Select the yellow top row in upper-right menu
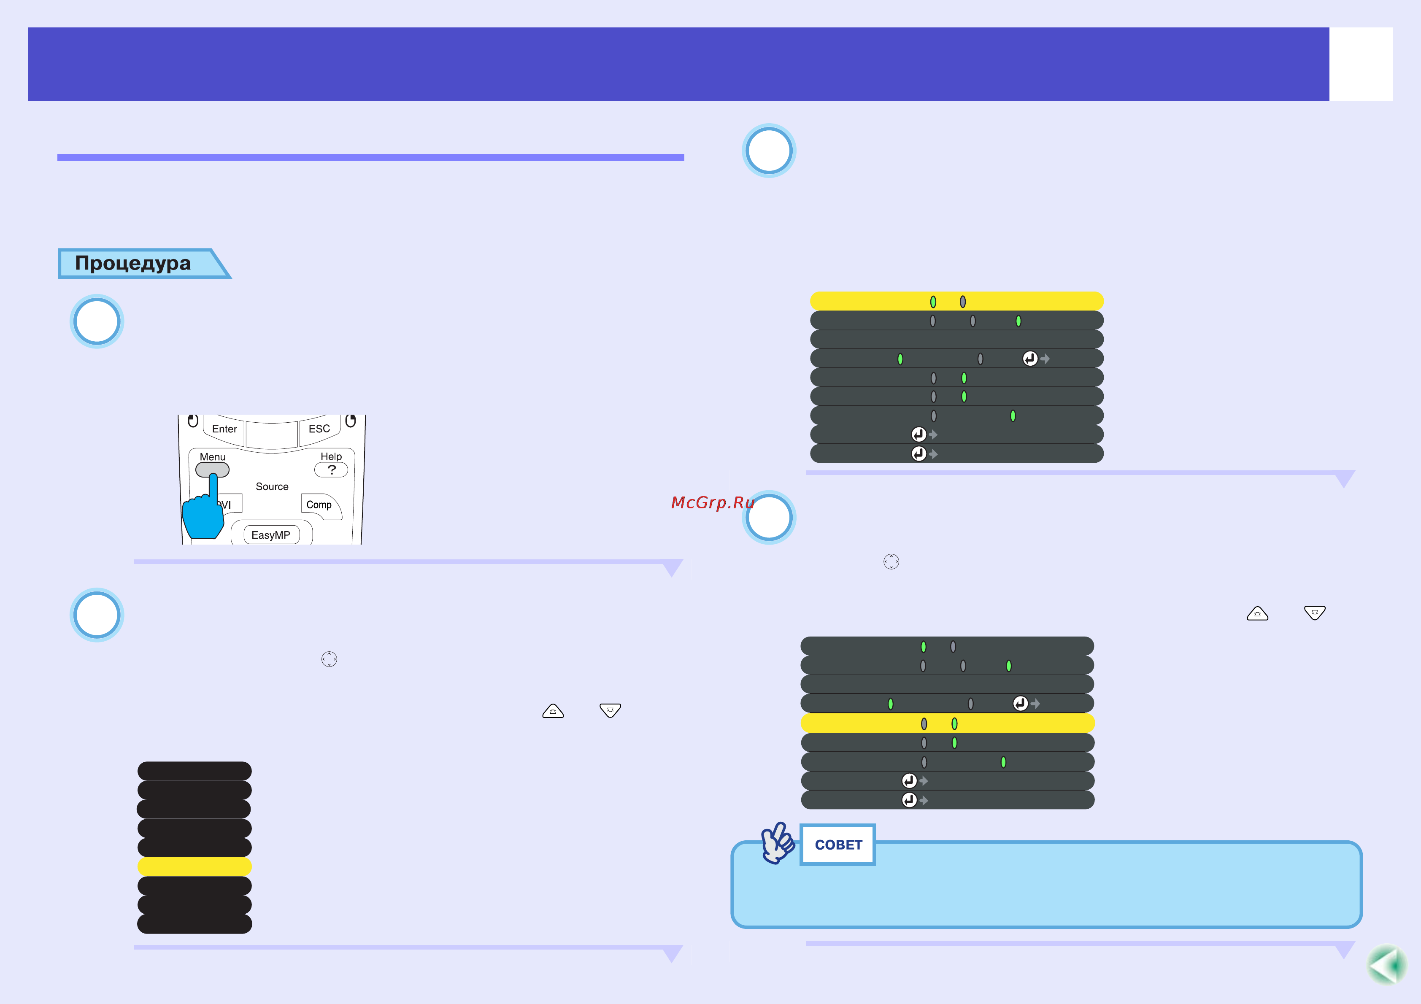1421x1004 pixels. tap(957, 302)
